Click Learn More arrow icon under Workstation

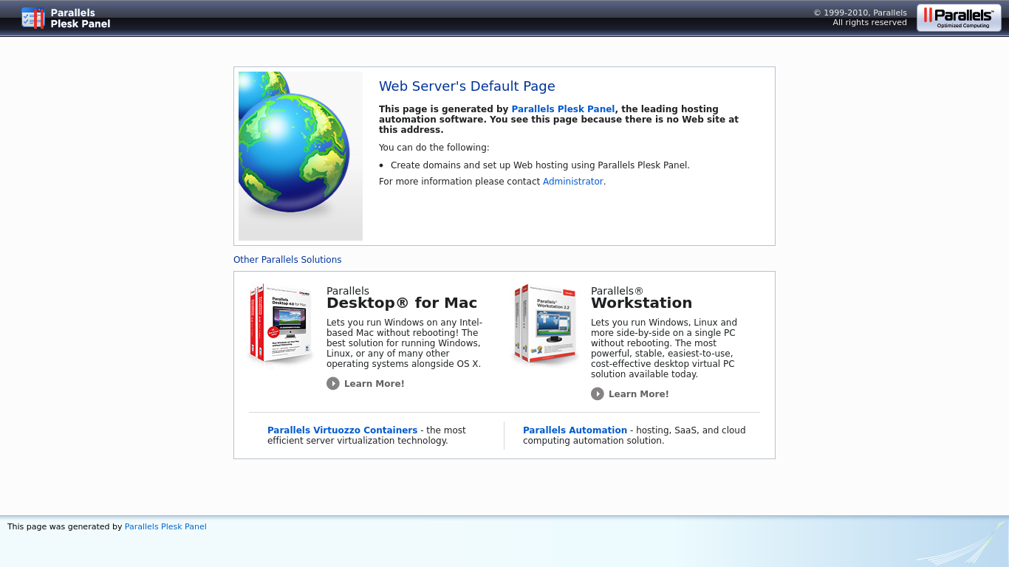tap(598, 394)
